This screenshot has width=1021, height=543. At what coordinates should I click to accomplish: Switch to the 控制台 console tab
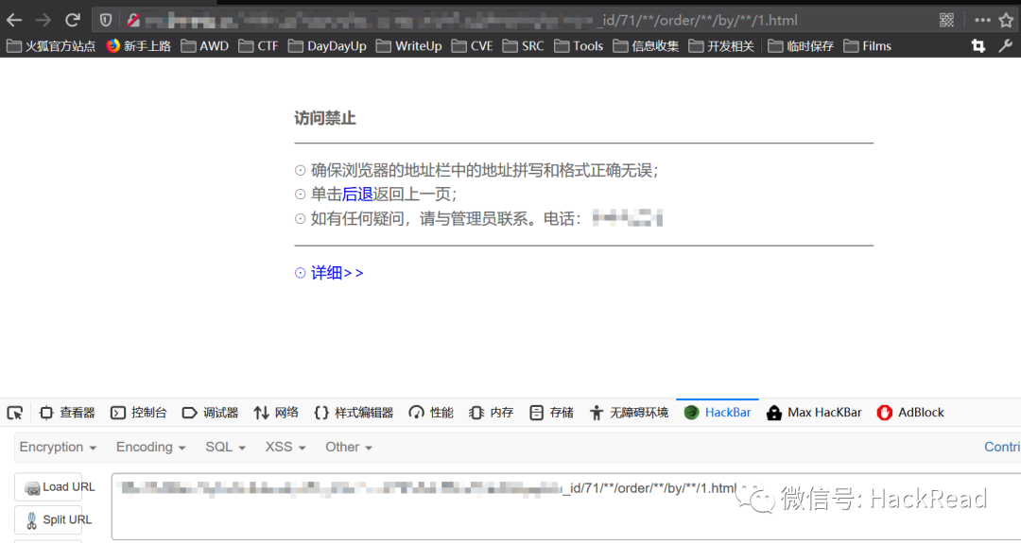click(139, 413)
